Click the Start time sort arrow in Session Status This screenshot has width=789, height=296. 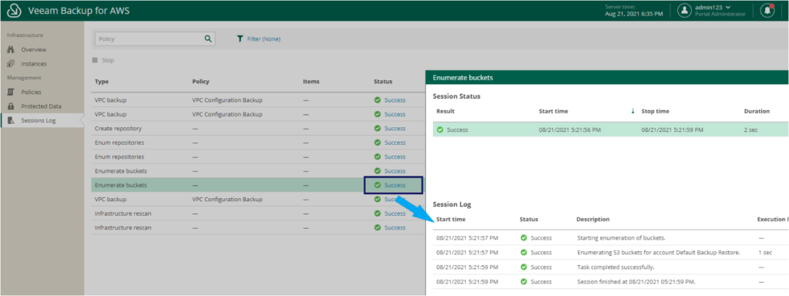(x=633, y=111)
